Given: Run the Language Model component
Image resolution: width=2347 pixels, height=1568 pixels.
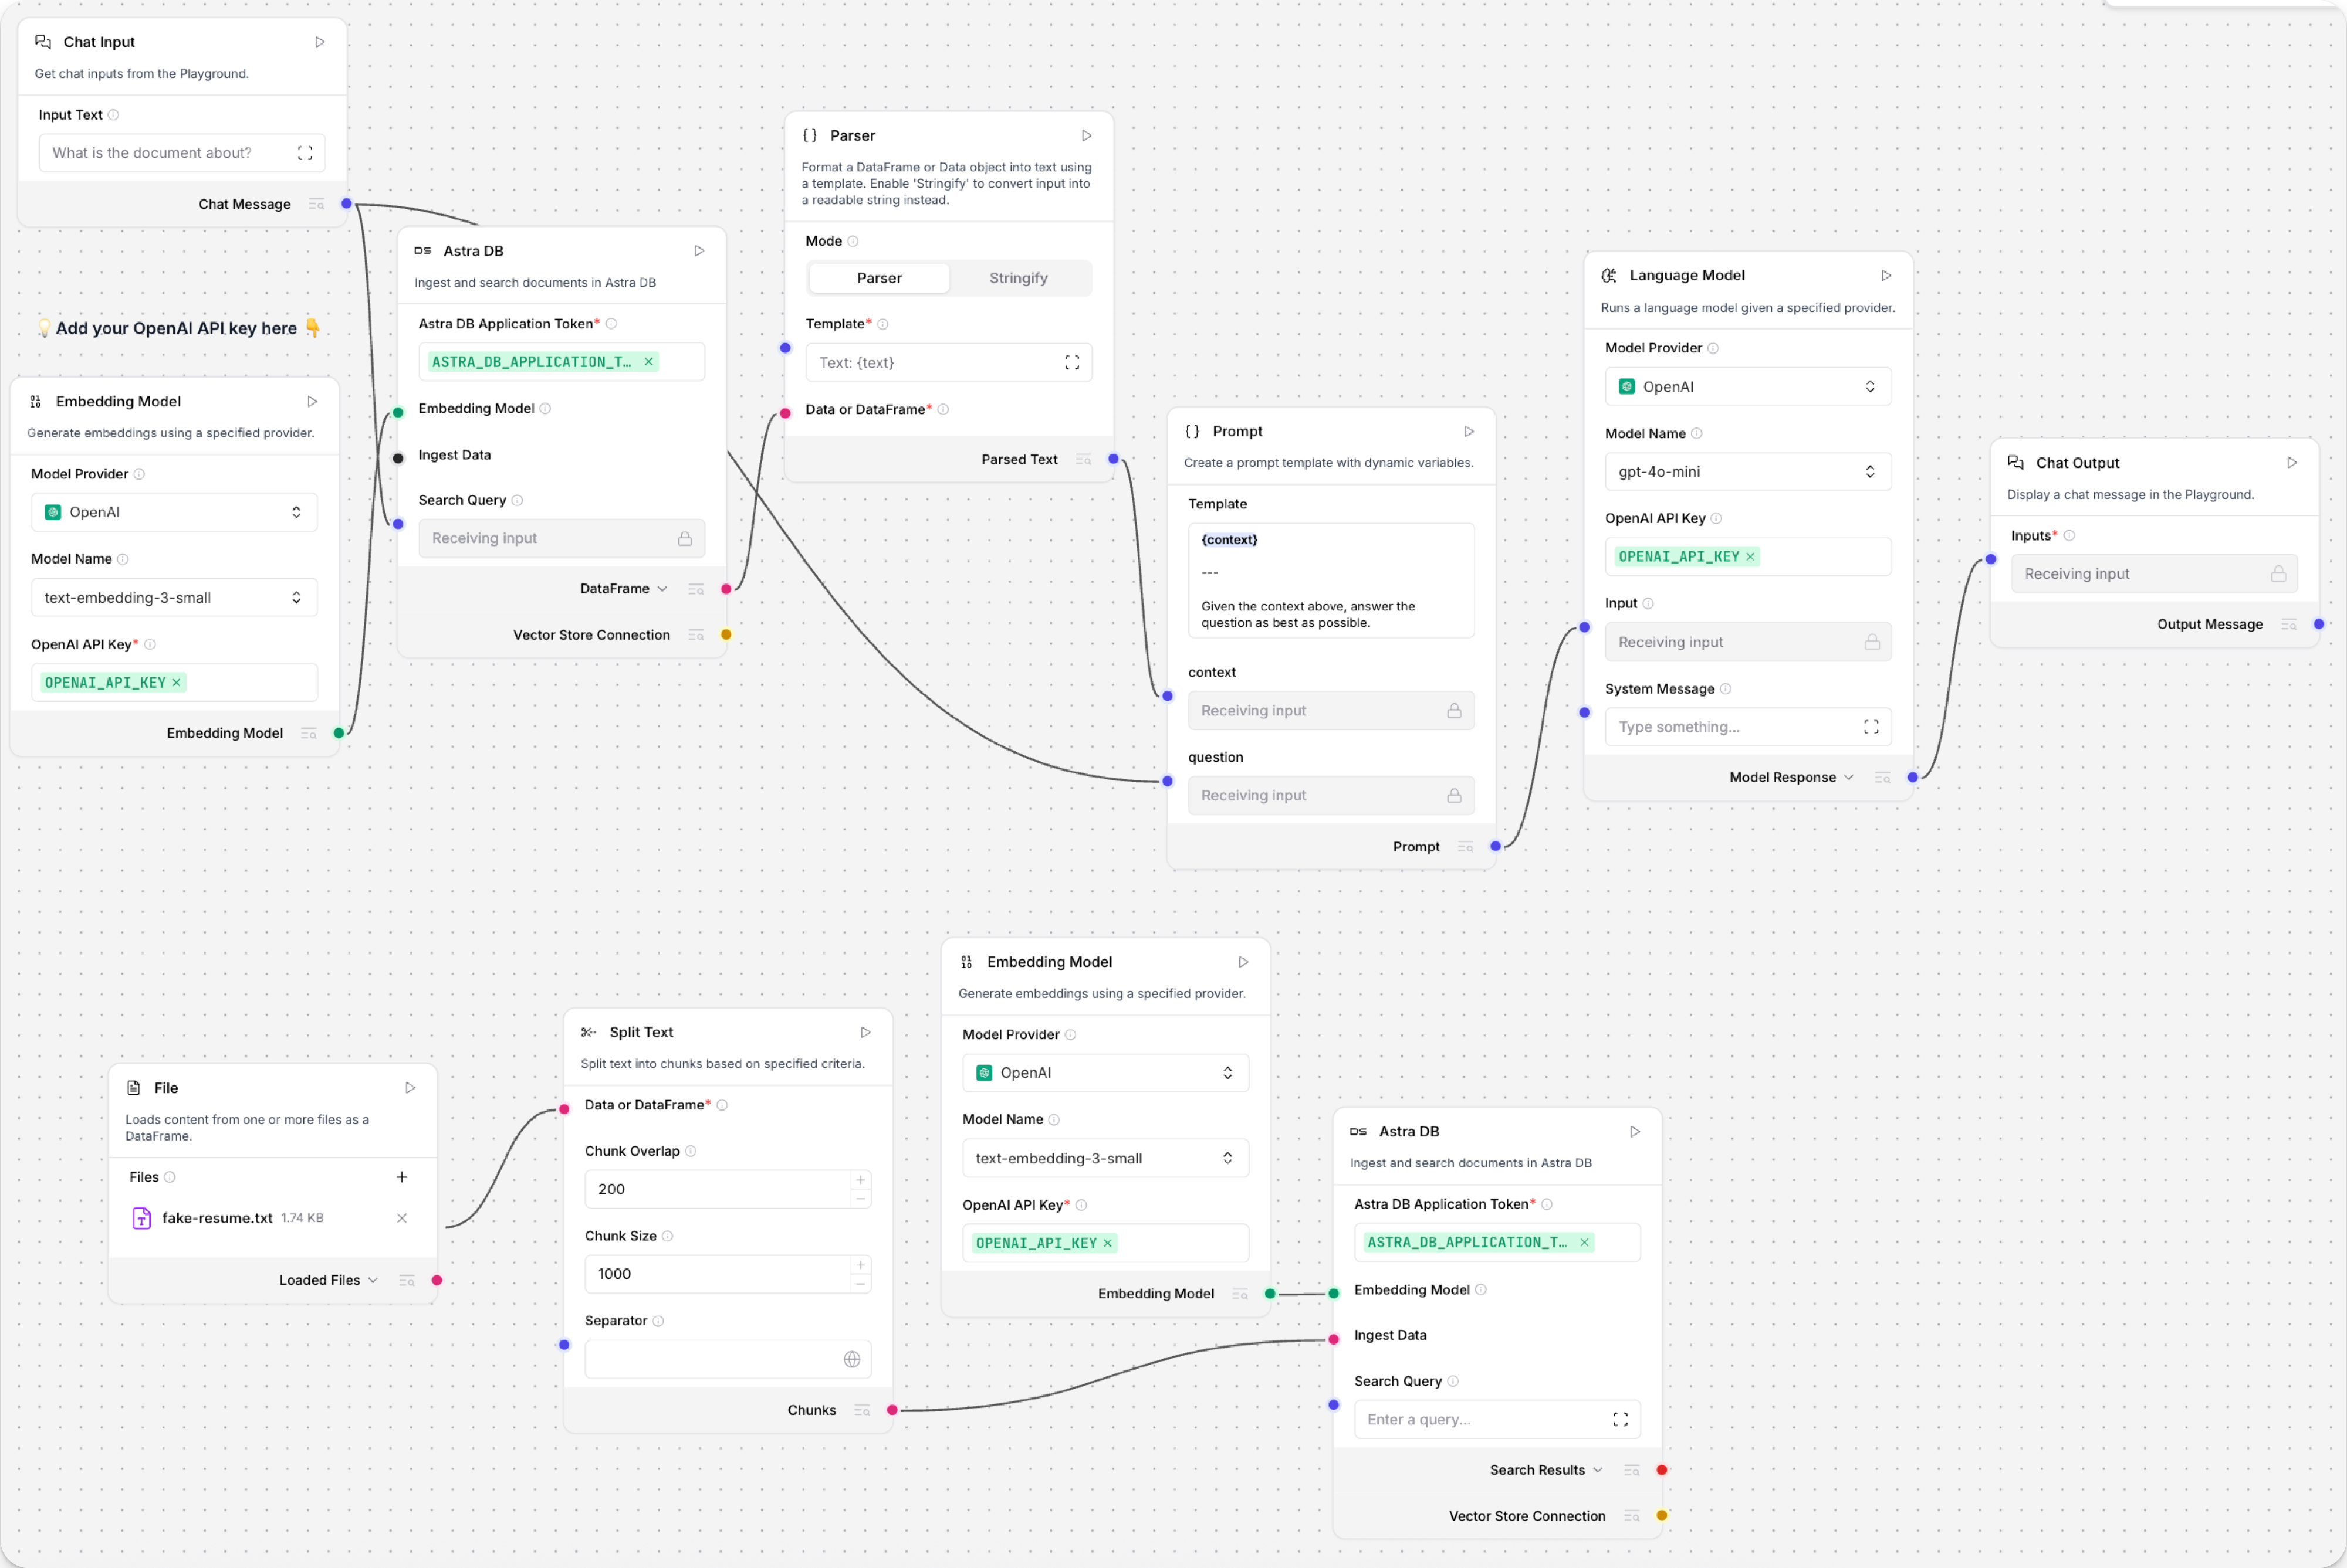Looking at the screenshot, I should pyautogui.click(x=1886, y=275).
